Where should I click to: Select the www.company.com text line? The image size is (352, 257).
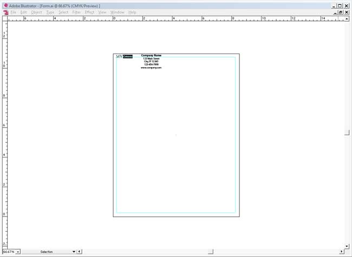[151, 68]
